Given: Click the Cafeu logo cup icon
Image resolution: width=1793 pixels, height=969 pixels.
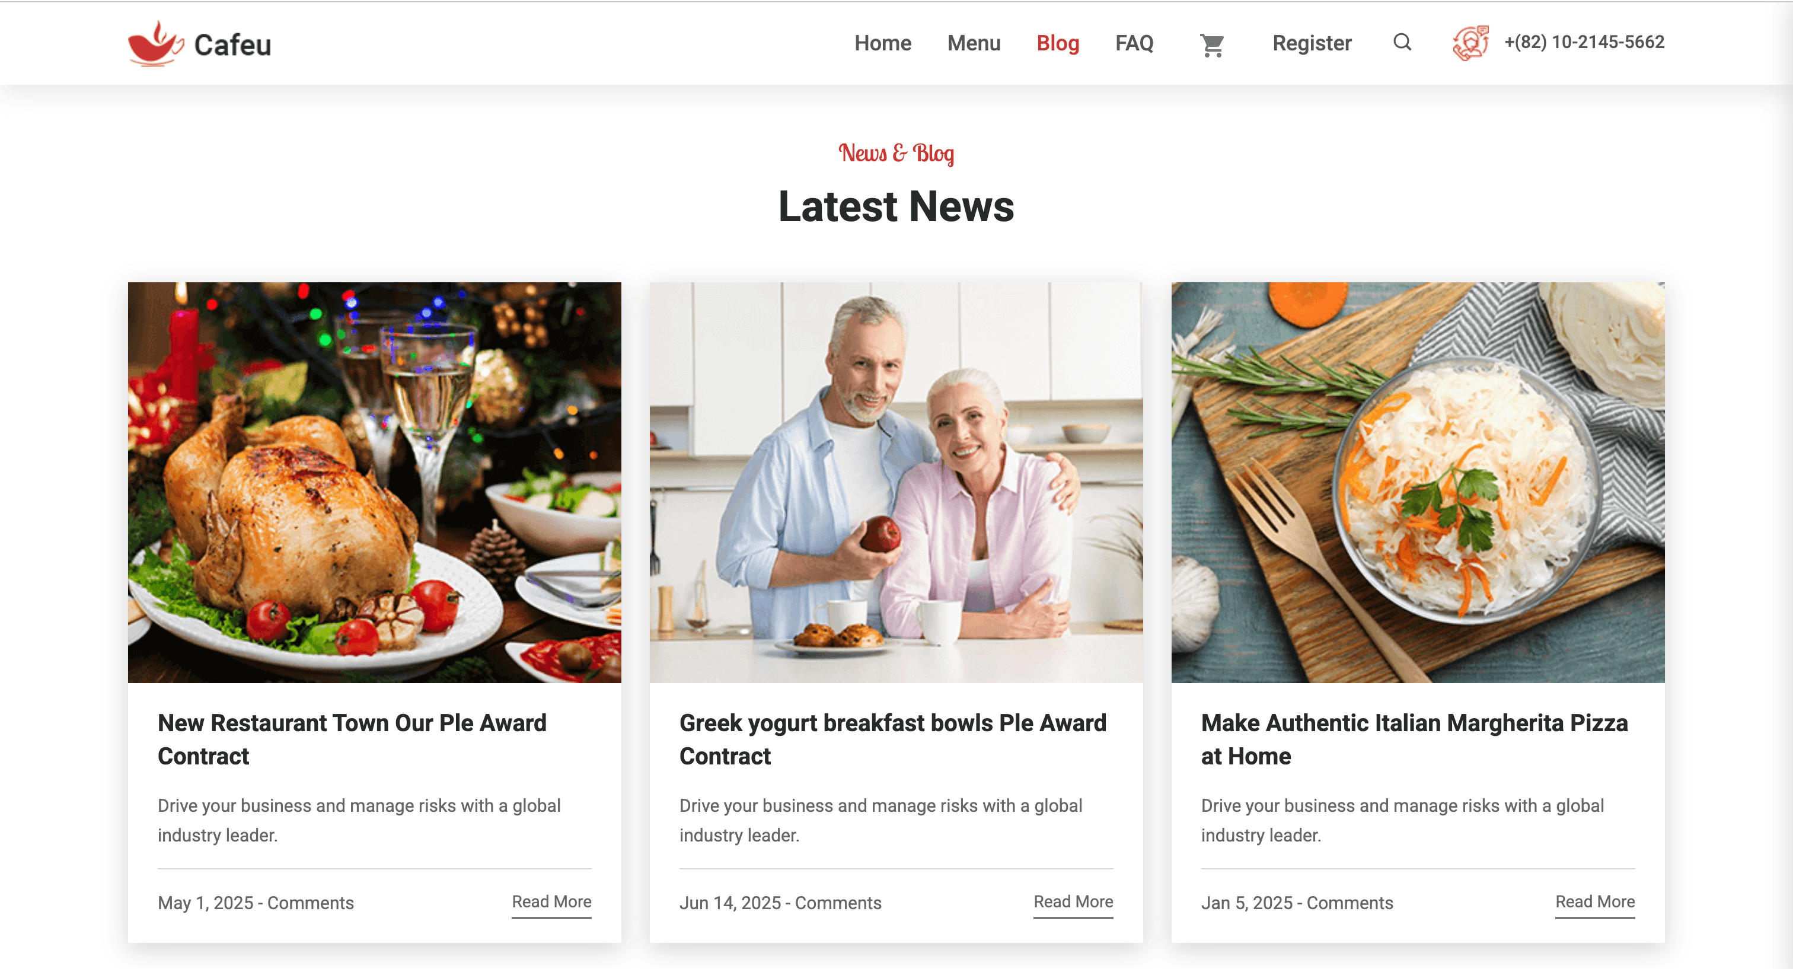Looking at the screenshot, I should [x=156, y=44].
